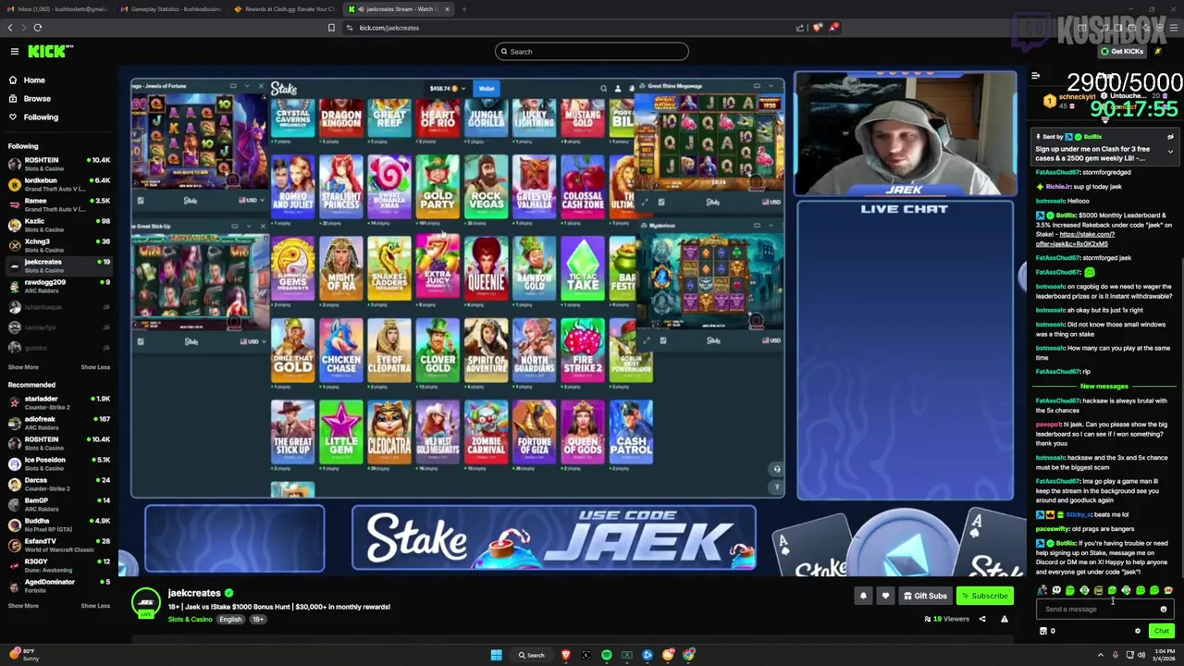
Task: Click the English language tag
Action: click(230, 620)
